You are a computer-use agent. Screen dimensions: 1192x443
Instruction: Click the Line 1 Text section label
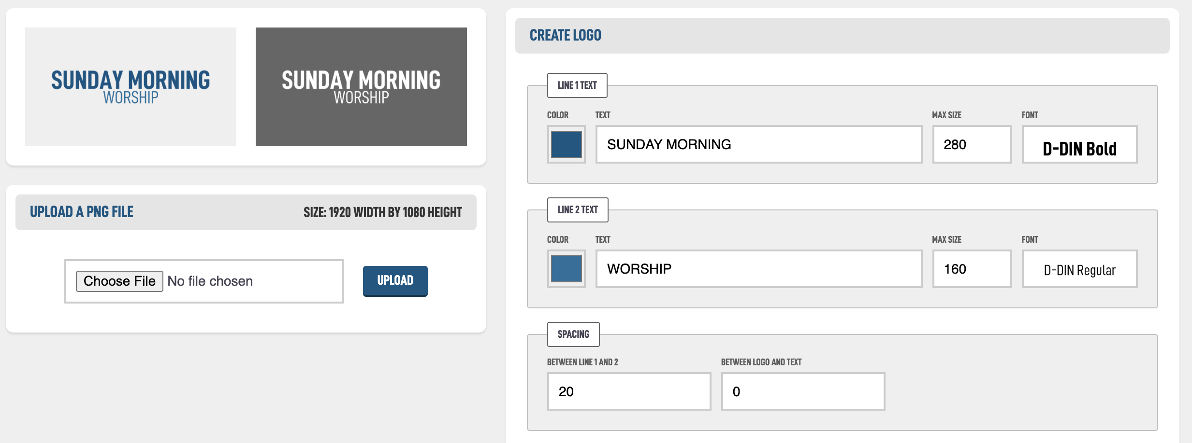pos(577,85)
